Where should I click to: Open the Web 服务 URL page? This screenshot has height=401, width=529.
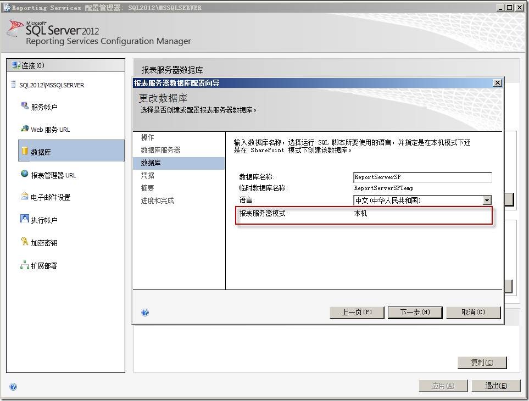[x=51, y=130]
